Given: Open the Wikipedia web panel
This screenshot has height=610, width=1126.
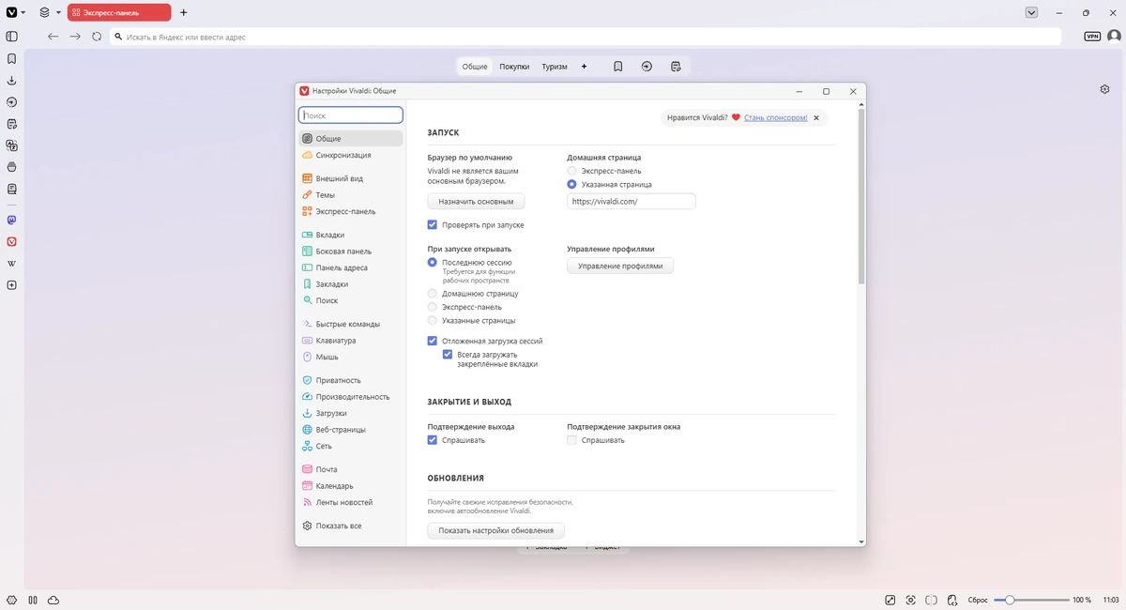Looking at the screenshot, I should [x=11, y=264].
